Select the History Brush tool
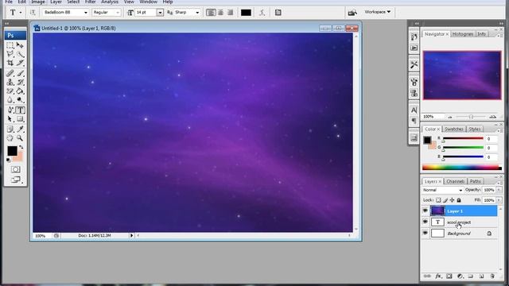This screenshot has width=509, height=286. (x=20, y=83)
